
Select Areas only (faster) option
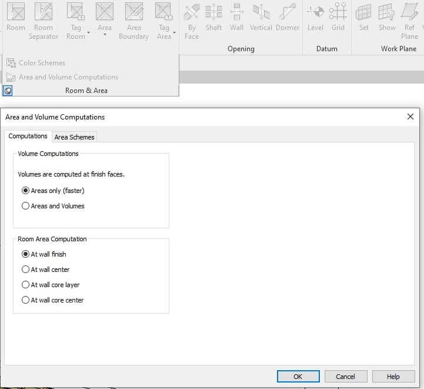point(53,191)
